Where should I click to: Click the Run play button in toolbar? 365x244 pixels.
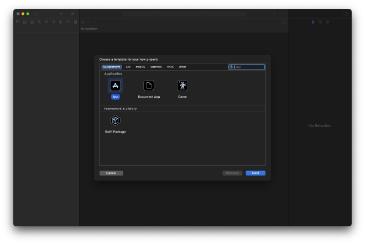61,14
